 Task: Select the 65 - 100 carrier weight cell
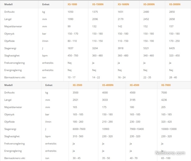point(166,158)
